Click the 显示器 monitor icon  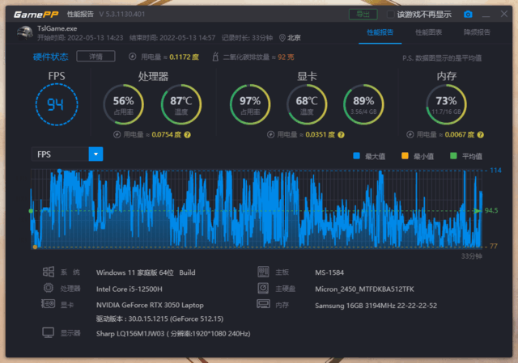pos(47,332)
